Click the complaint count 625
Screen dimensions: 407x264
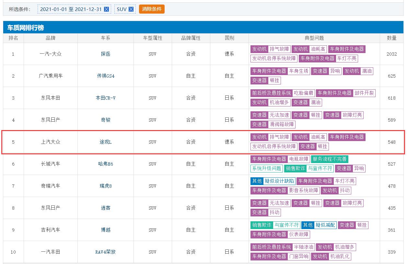392,76
